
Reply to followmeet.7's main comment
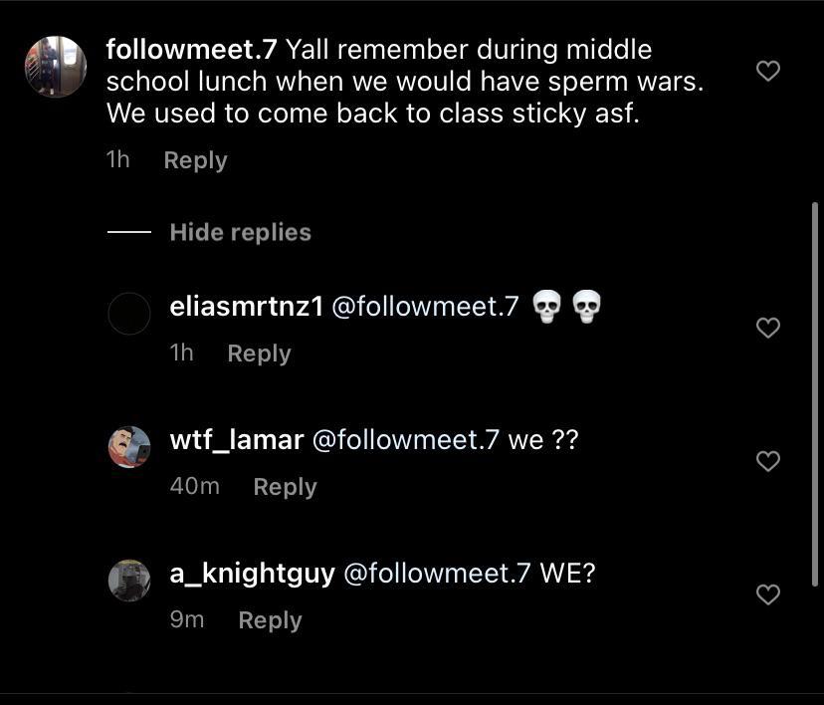click(x=195, y=160)
